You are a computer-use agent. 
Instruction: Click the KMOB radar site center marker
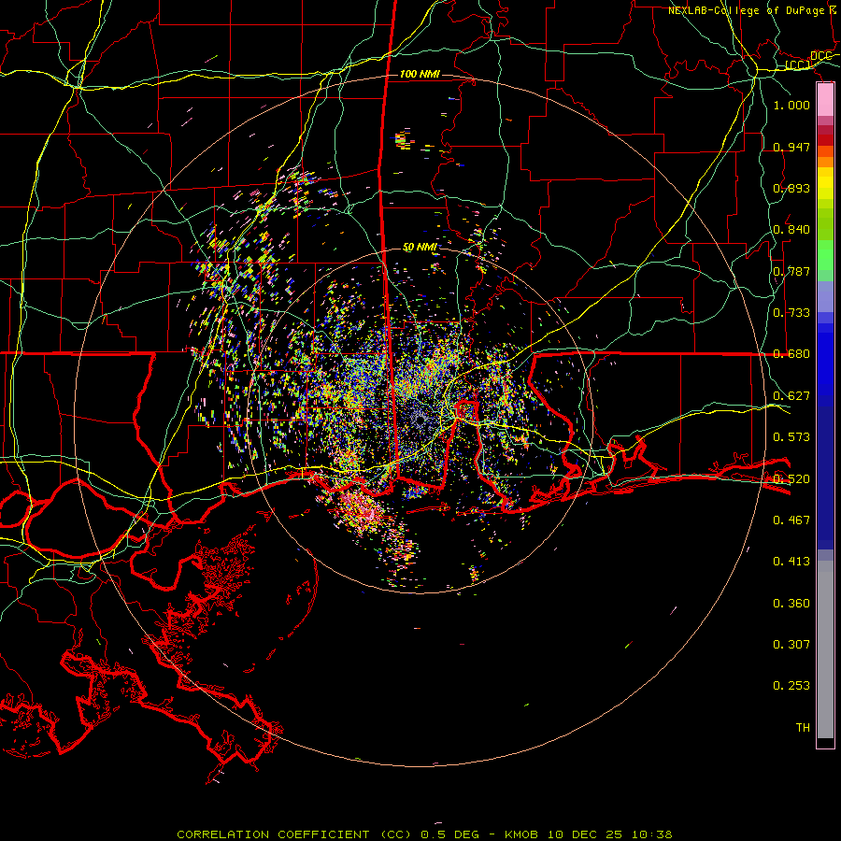420,420
